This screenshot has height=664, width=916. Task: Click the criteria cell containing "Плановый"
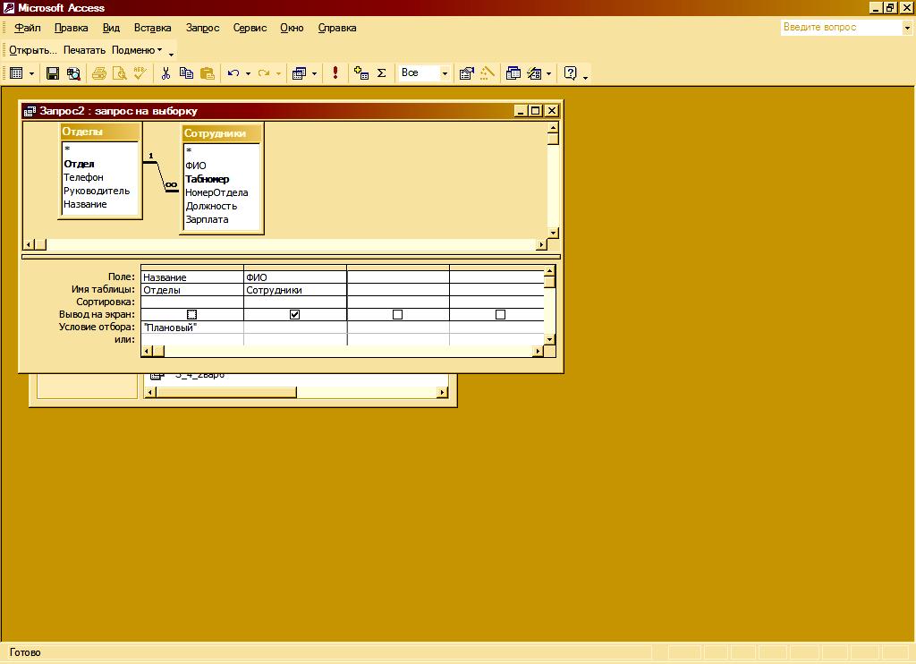coord(192,328)
